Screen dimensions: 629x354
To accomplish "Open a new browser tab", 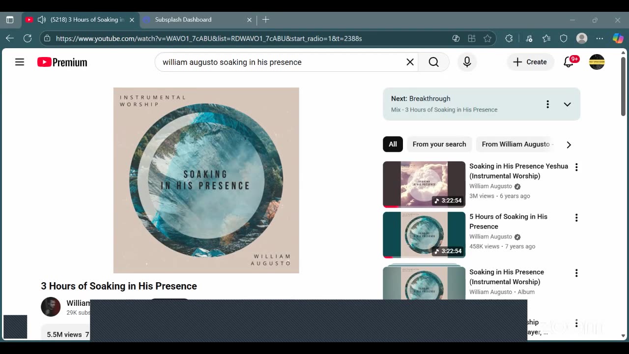I will (x=266, y=20).
